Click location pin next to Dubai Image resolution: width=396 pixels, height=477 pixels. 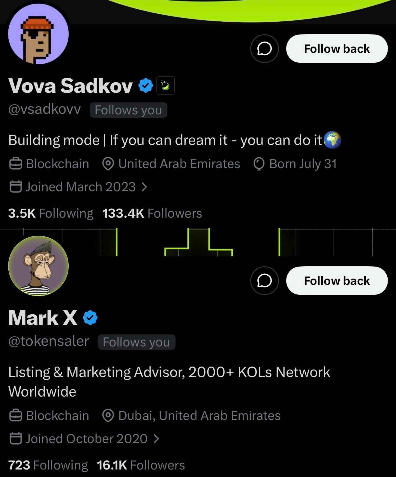point(108,416)
